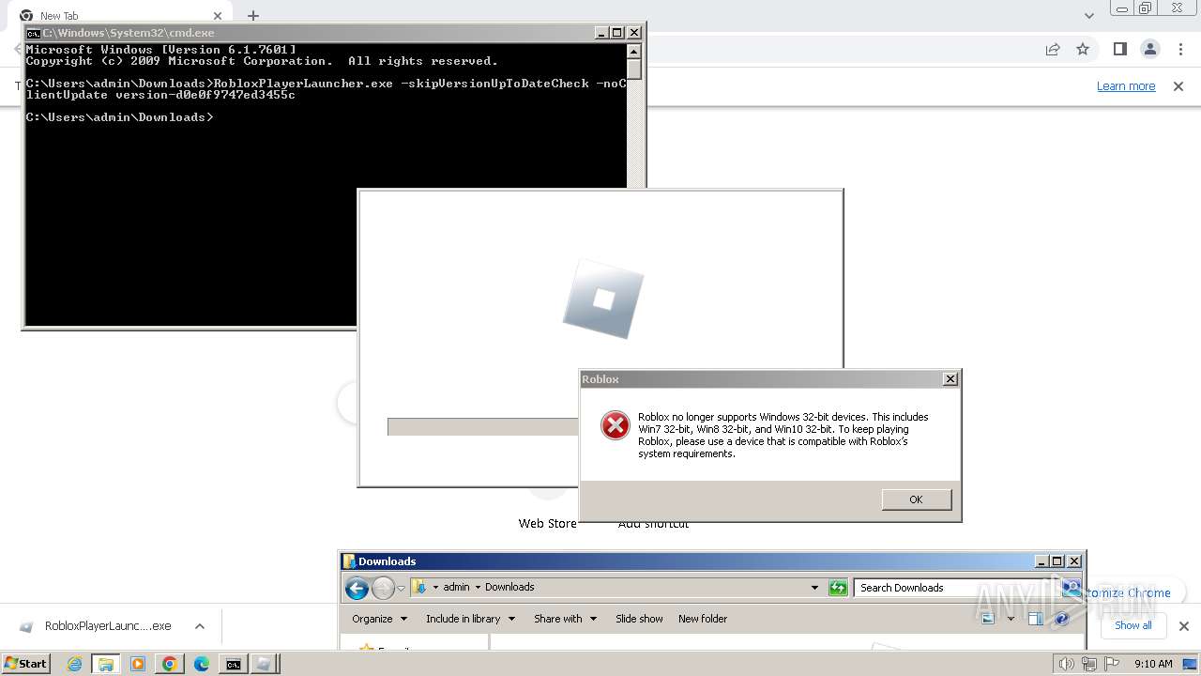The image size is (1201, 676).
Task: Start Slide show in Downloads
Action: click(639, 619)
